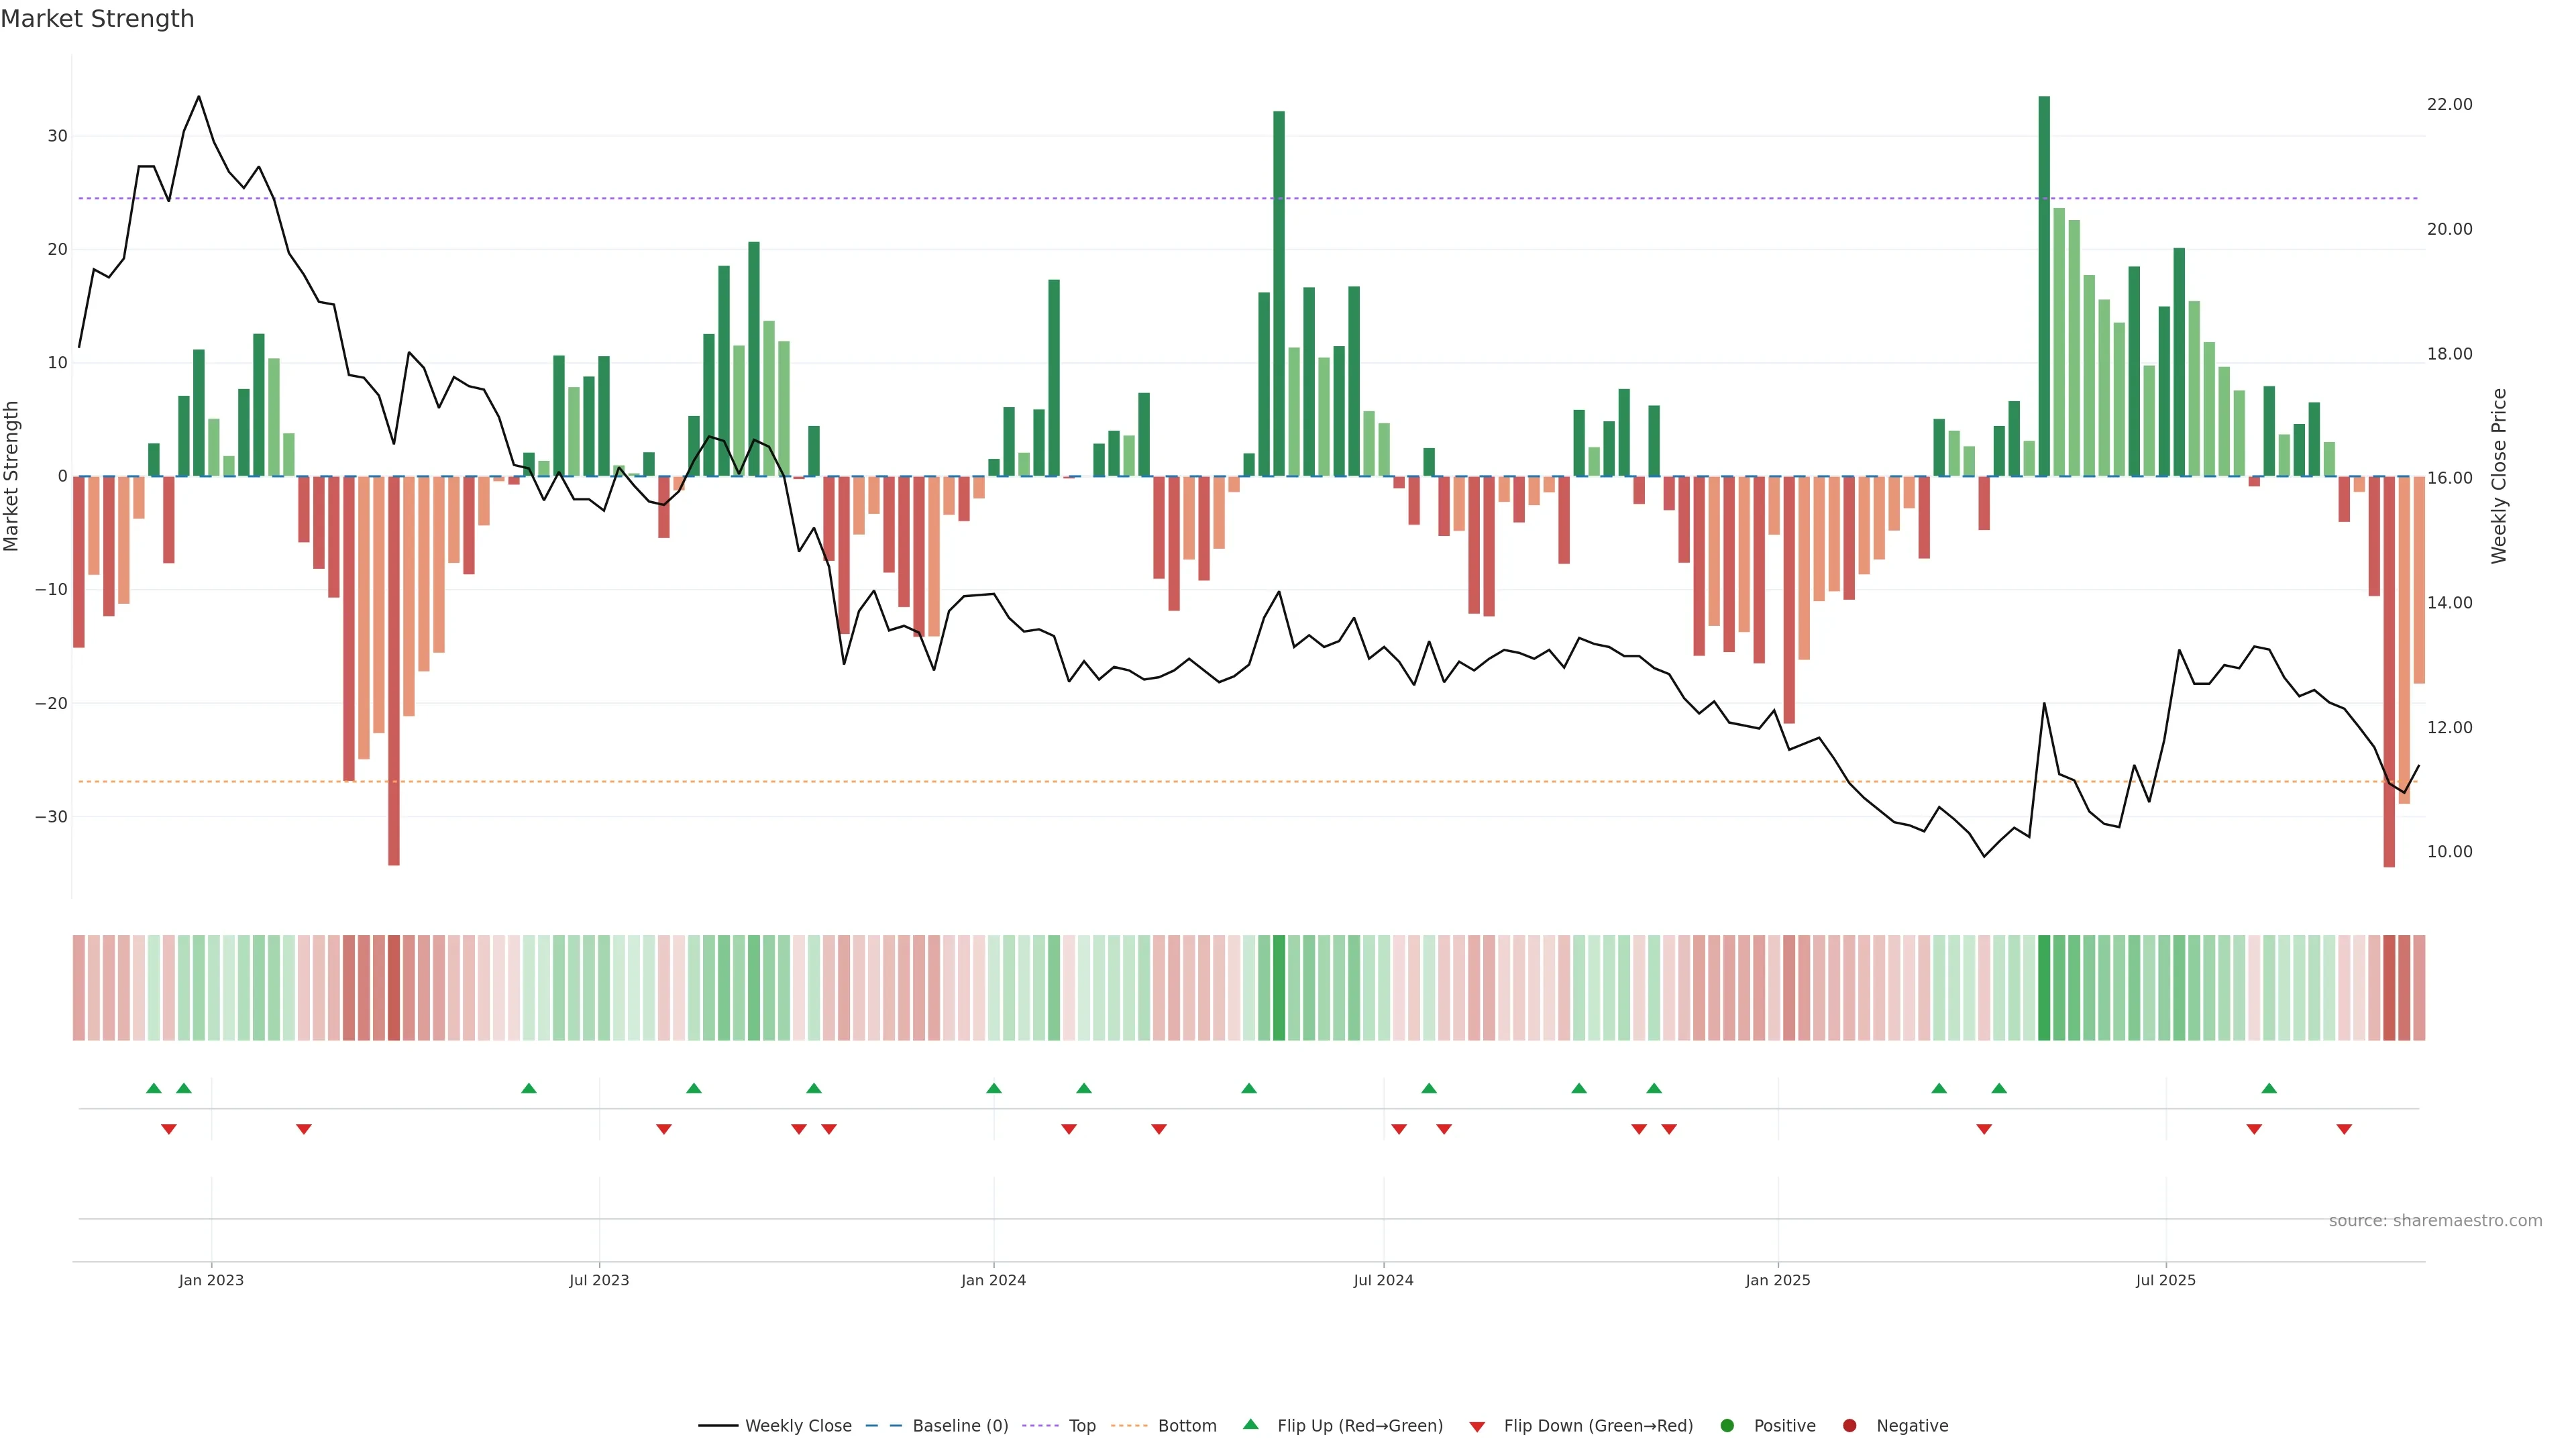Click the last red flip-down triangle marker
2576x1449 pixels.
click(2344, 1129)
